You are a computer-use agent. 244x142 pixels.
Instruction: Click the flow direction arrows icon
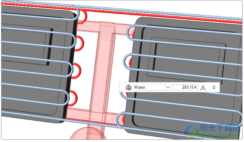pos(203,88)
